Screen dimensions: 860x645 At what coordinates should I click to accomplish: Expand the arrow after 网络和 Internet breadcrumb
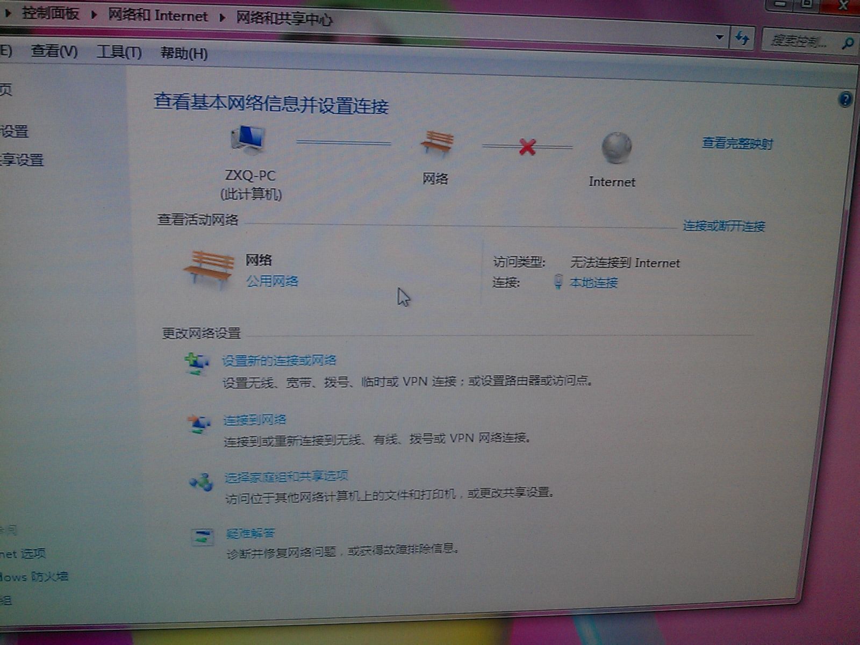pos(221,17)
